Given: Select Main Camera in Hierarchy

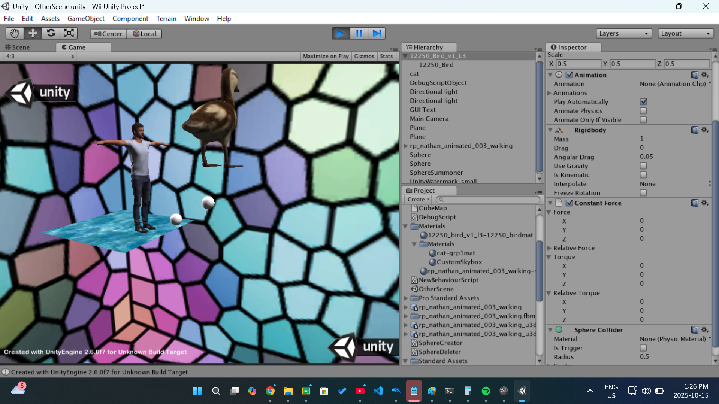Looking at the screenshot, I should [429, 119].
